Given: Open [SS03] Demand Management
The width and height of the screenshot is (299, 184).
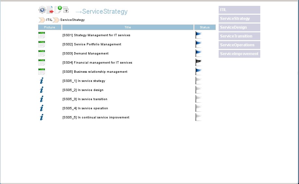Looking at the screenshot, I should (x=86, y=54).
